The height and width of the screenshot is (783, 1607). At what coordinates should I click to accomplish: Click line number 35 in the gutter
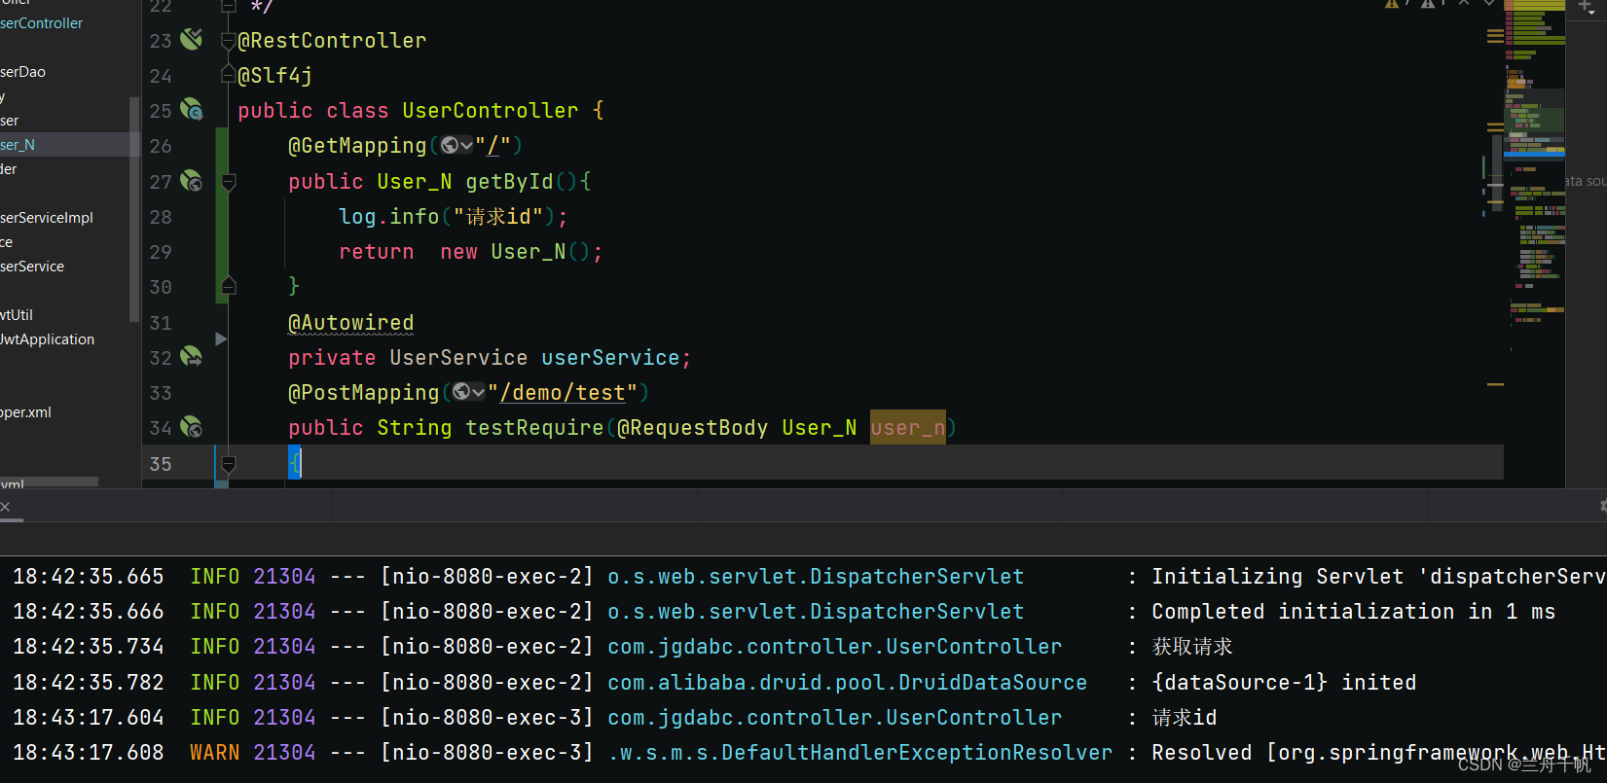(x=161, y=464)
